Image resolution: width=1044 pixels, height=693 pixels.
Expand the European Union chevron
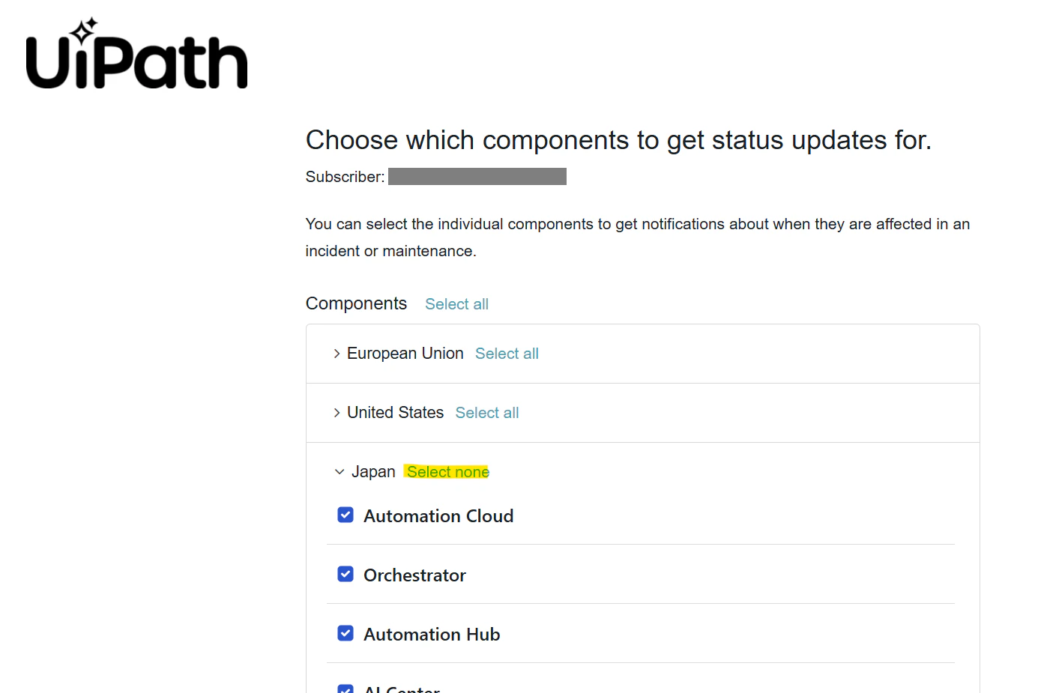click(337, 354)
